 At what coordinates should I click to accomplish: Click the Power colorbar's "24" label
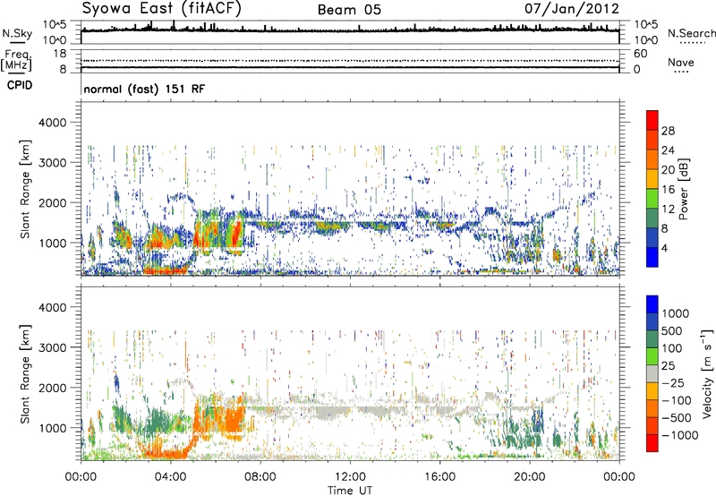click(668, 150)
